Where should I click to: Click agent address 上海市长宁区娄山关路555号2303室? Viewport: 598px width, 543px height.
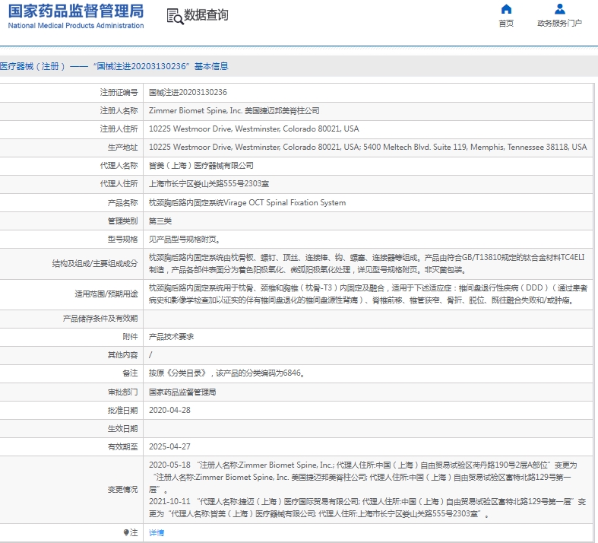pos(209,184)
